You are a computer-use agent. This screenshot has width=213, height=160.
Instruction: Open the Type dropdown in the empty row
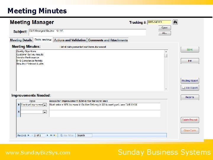pos(45,112)
